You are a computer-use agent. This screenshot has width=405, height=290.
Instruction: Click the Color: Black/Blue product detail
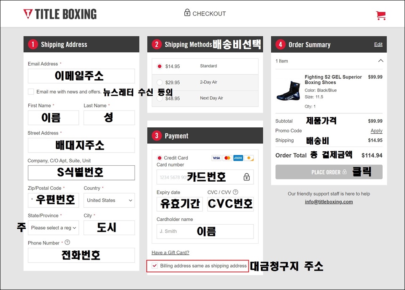pos(321,90)
